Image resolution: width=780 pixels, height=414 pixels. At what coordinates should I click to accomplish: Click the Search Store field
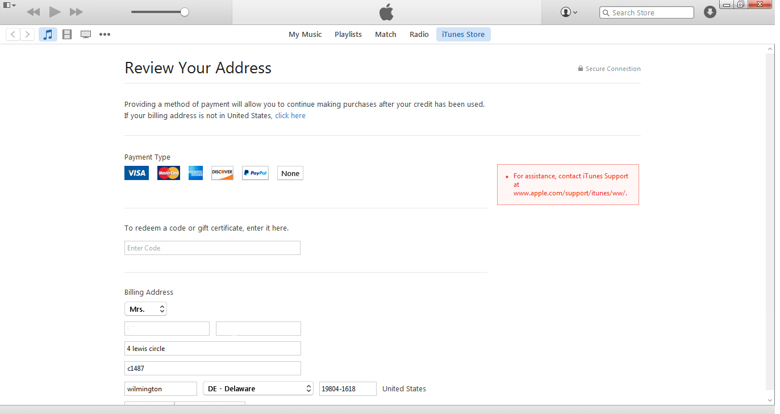click(x=646, y=12)
